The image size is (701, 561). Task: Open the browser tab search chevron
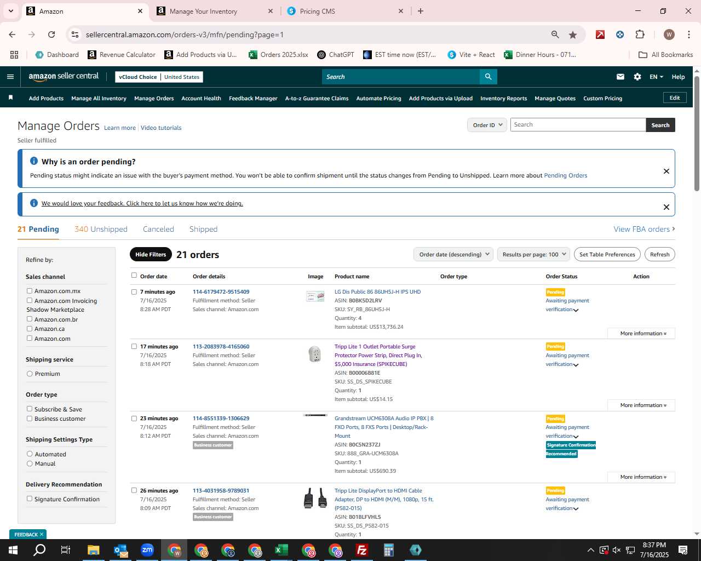click(10, 11)
